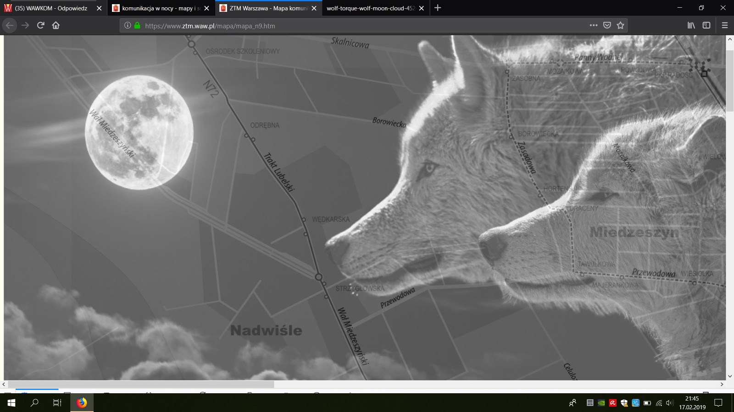734x412 pixels.
Task: Open the volume control in system tray
Action: 670,403
